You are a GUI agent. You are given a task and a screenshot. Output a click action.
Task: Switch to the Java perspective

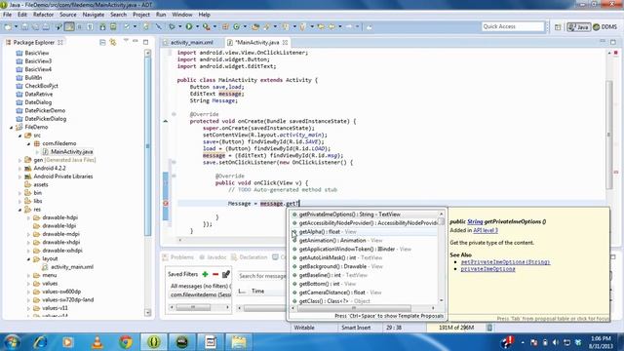pos(578,27)
